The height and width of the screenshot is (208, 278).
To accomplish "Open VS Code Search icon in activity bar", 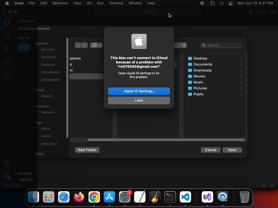I will coord(7,35).
